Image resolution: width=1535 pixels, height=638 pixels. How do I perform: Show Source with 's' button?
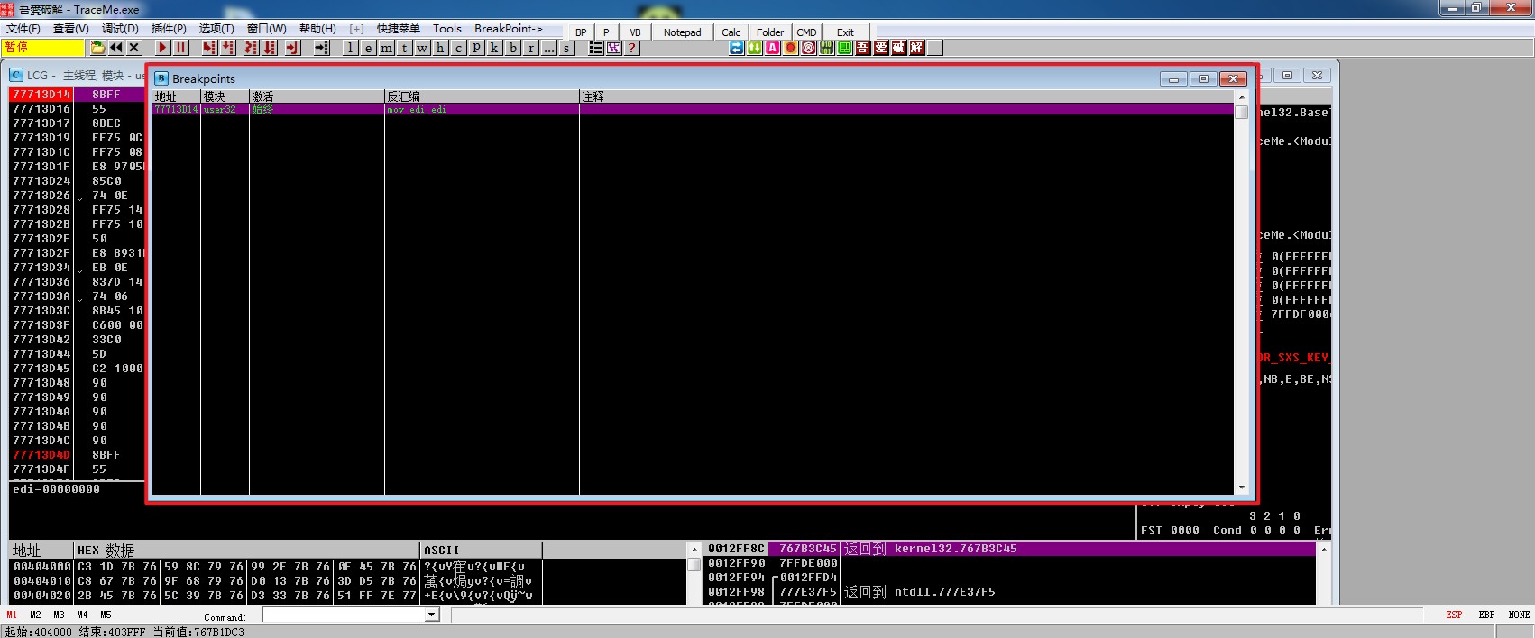566,48
